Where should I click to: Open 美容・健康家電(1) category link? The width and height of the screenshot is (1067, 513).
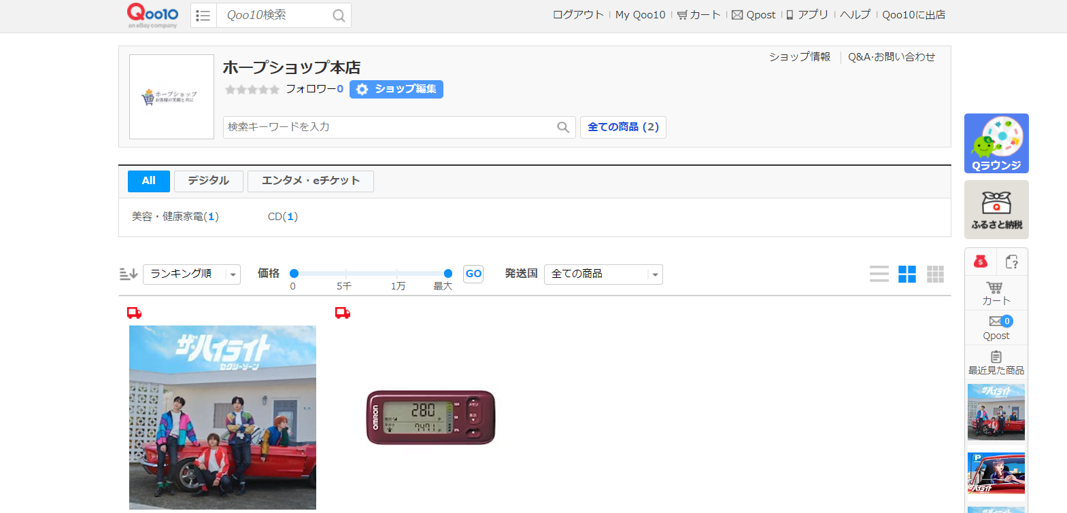[x=175, y=217]
